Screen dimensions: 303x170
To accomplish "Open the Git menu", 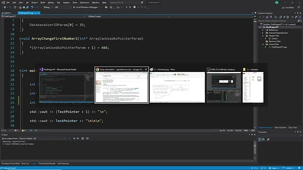I will coord(27,3).
